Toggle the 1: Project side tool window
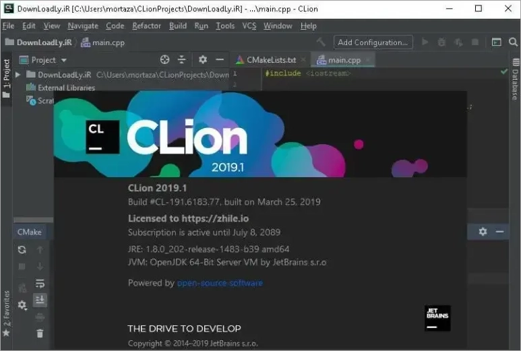This screenshot has height=351, width=521. coord(6,78)
